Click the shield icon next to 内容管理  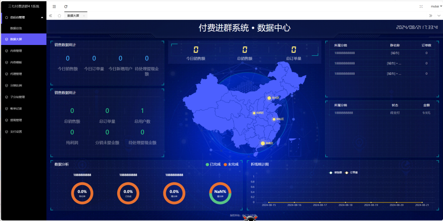(x=6, y=51)
